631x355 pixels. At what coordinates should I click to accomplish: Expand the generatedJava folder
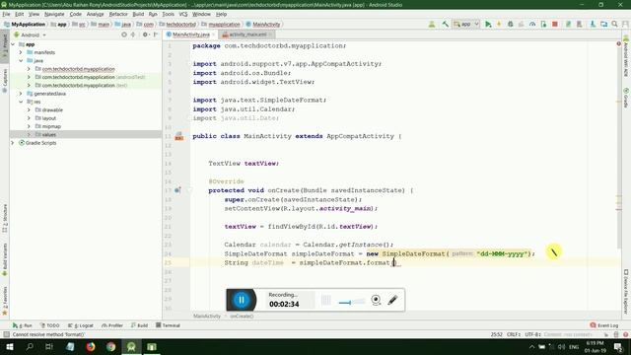pos(21,94)
